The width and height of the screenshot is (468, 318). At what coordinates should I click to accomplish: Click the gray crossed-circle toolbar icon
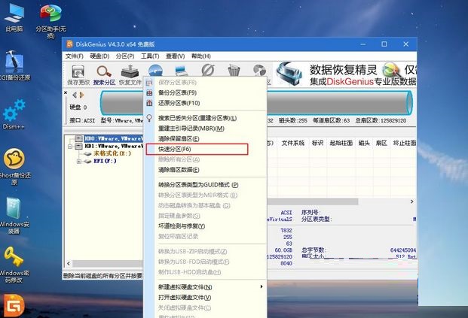(208, 70)
